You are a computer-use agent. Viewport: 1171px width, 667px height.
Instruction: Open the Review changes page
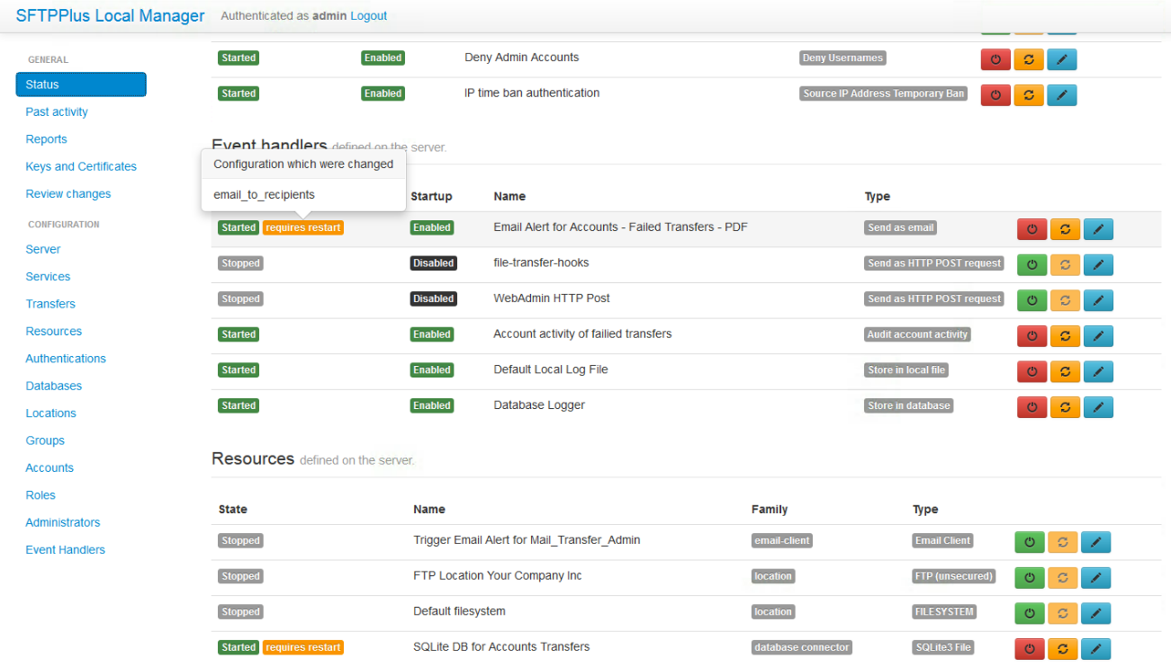[x=68, y=194]
